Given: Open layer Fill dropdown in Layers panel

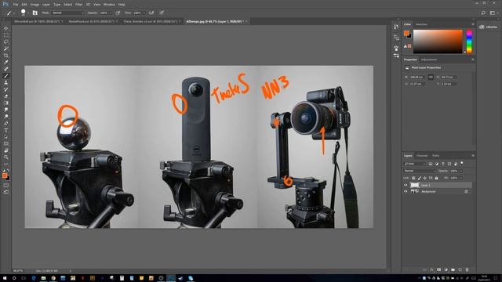Looking at the screenshot, I should click(x=461, y=178).
